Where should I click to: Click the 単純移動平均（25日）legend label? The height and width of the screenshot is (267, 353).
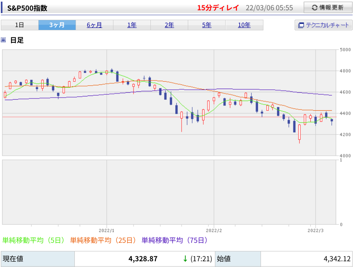coord(103,240)
